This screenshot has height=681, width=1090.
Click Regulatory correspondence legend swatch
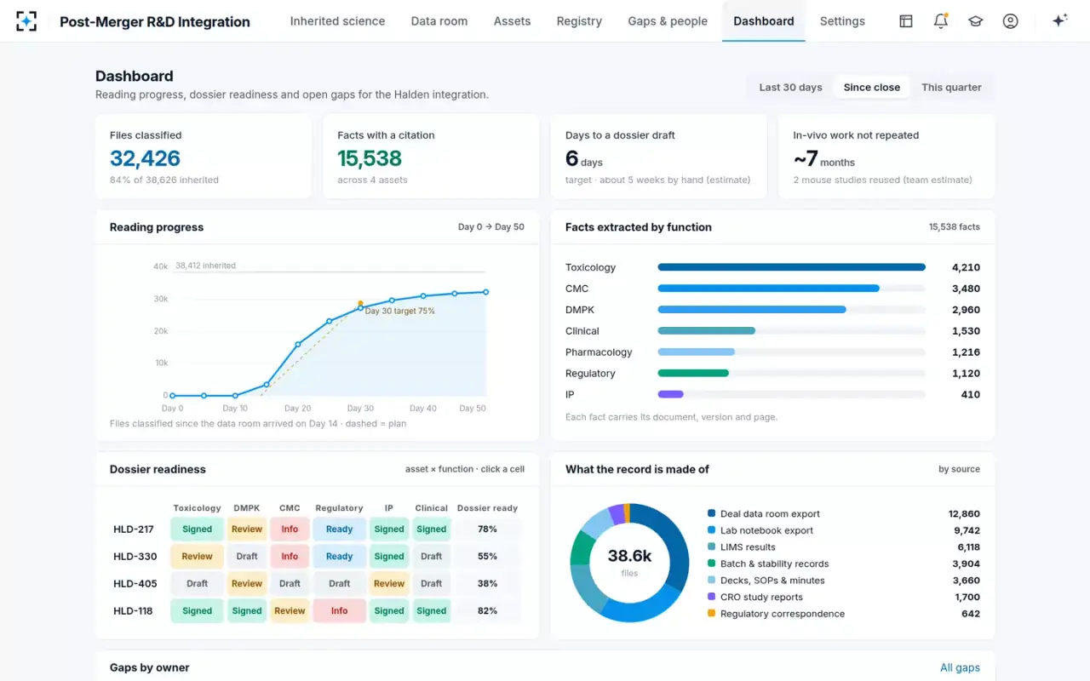711,613
